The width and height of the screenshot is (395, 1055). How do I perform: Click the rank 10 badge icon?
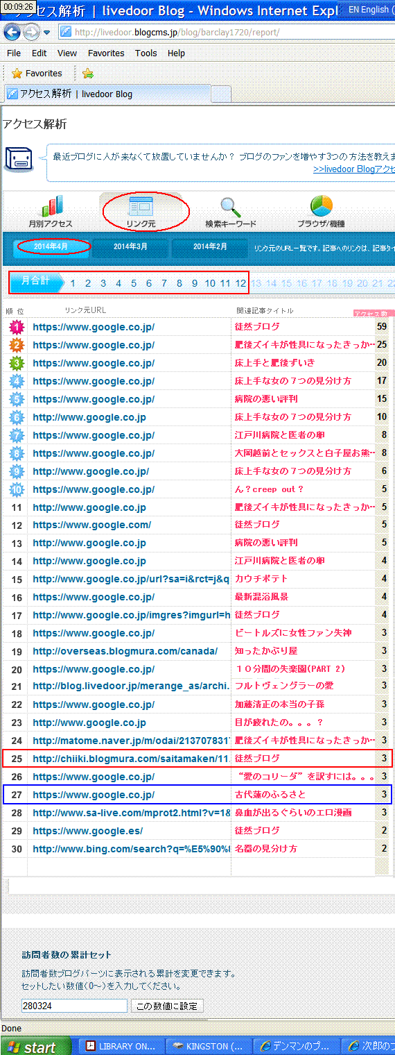17,489
